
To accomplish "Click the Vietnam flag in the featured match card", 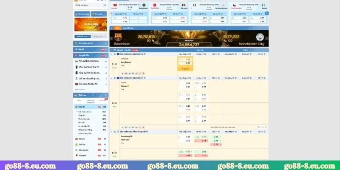I will 115,5.
